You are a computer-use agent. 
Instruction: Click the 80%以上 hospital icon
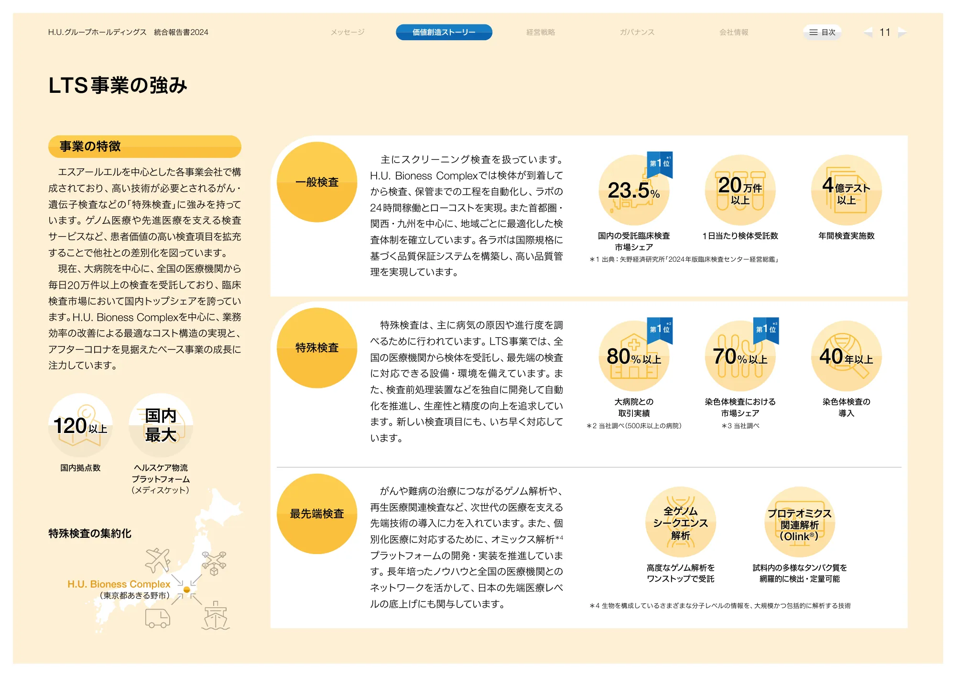tap(634, 356)
